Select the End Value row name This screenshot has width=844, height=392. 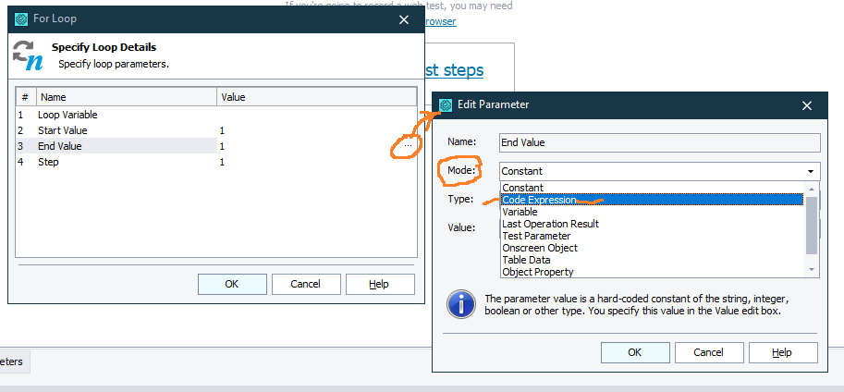coord(60,146)
